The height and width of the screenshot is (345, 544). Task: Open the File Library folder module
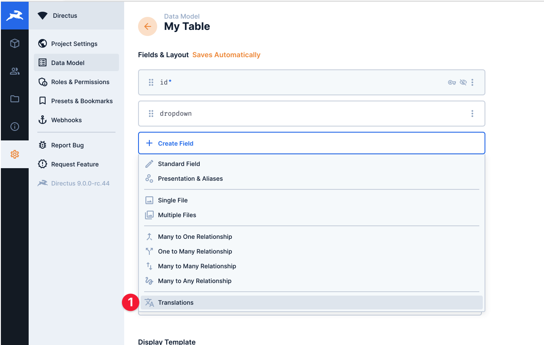click(x=15, y=99)
